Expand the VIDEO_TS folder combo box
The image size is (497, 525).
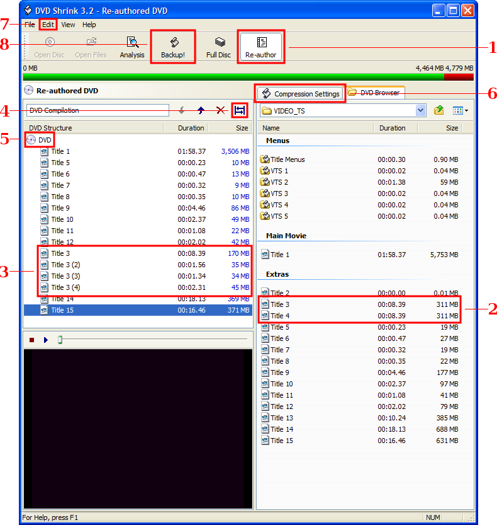coord(420,110)
